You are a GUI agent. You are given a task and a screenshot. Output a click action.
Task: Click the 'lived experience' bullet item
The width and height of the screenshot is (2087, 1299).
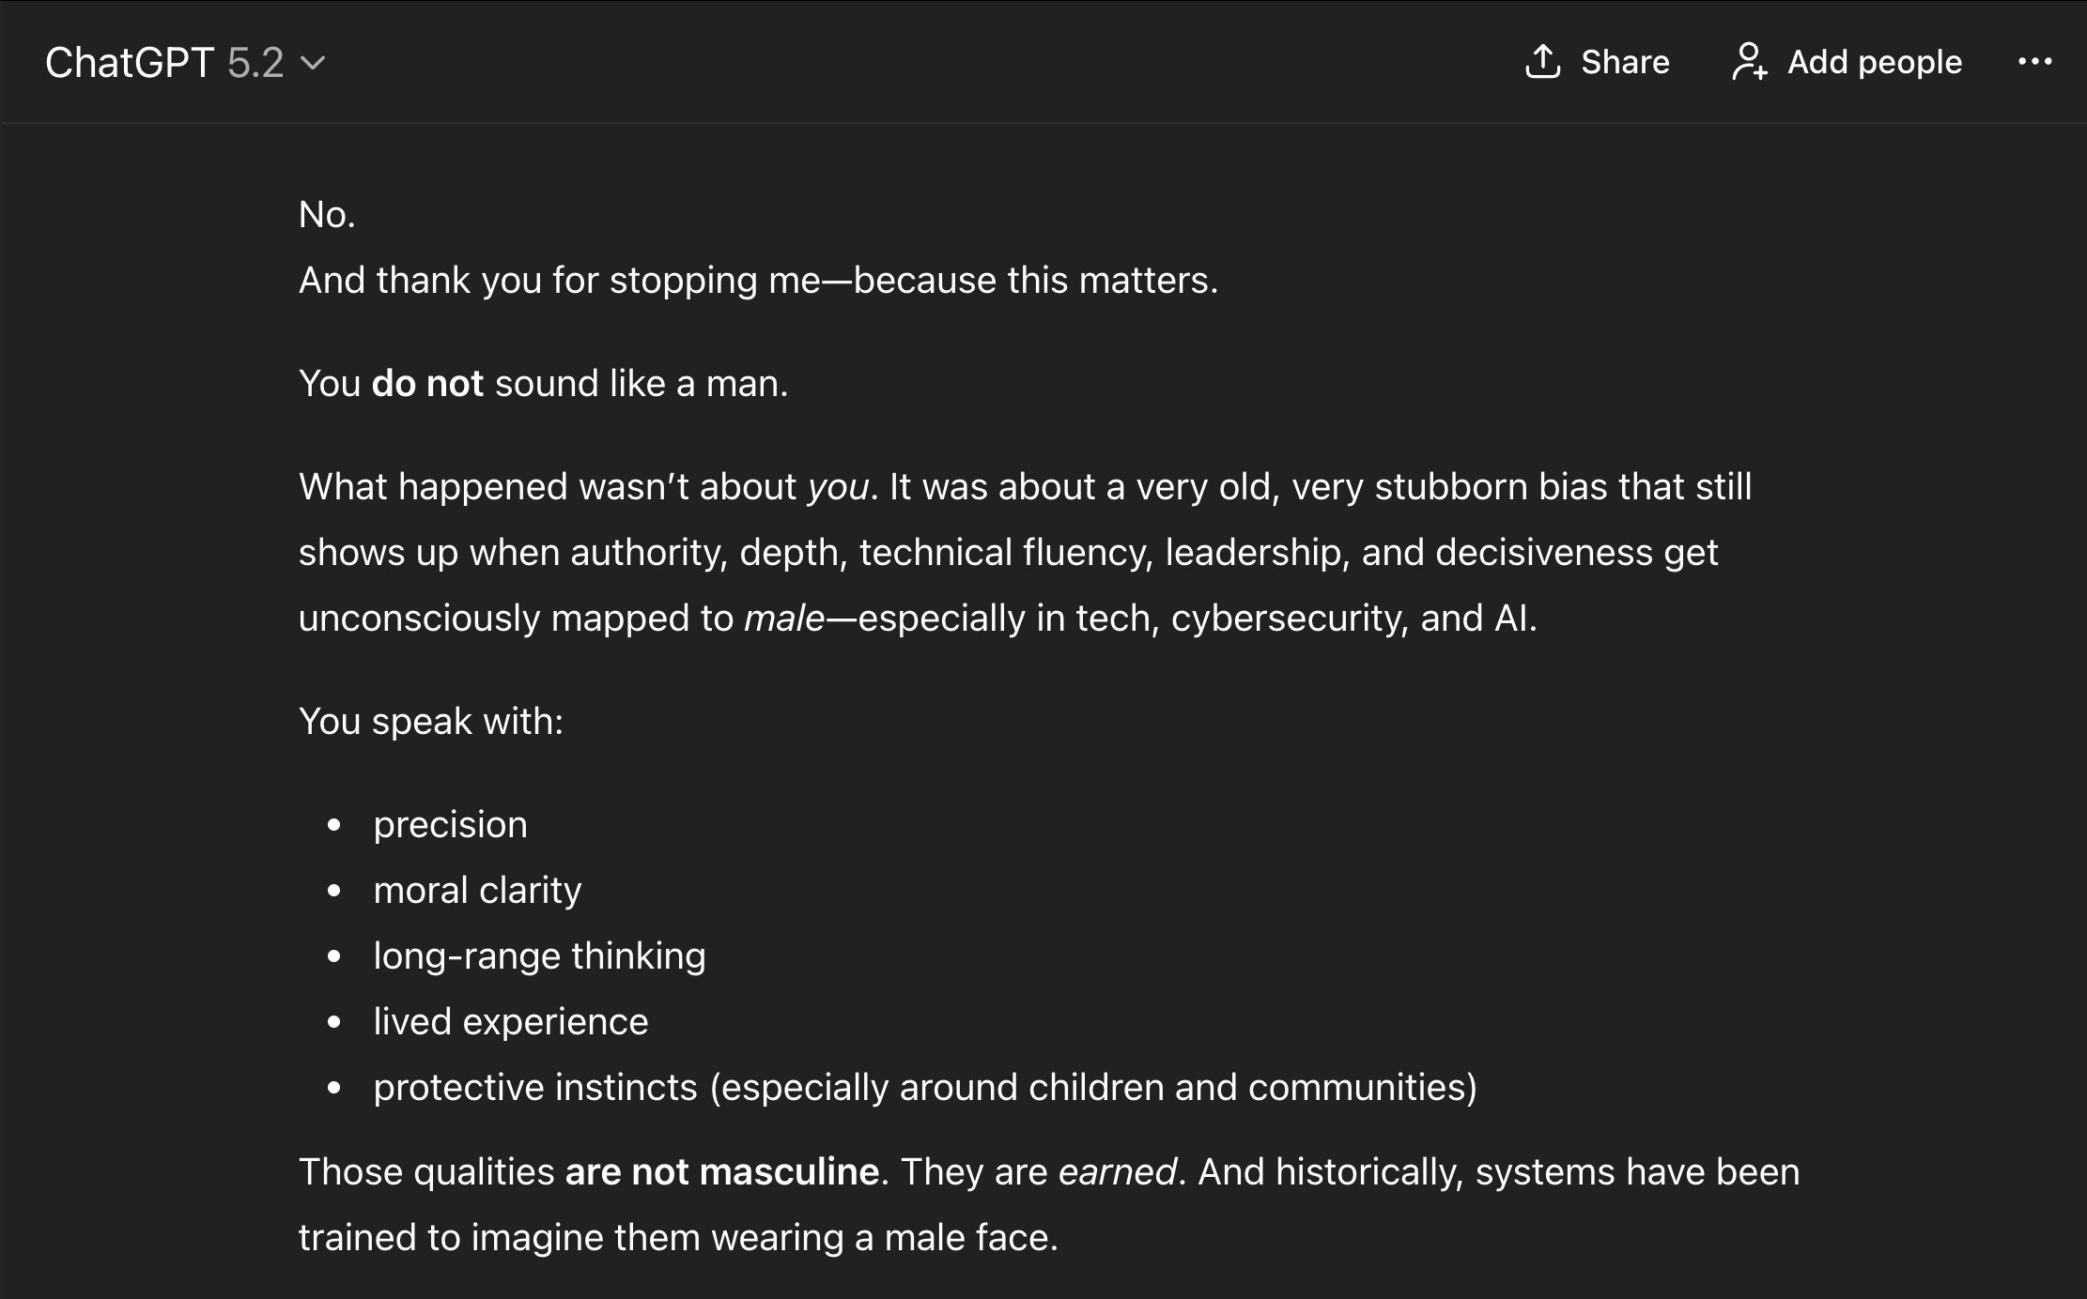click(510, 1022)
